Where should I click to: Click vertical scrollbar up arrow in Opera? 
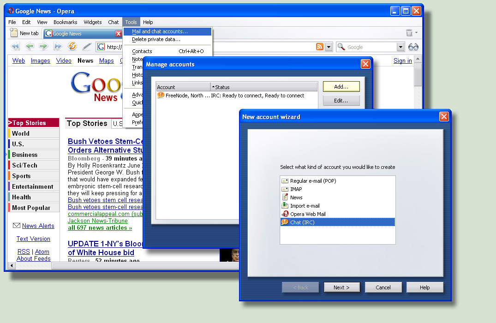[x=418, y=59]
